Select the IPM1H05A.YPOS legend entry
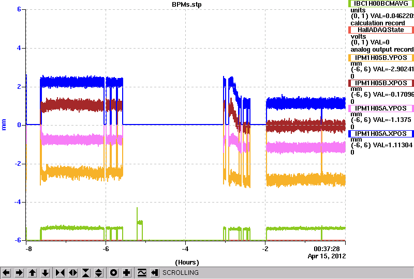Screen dimensions: 414x279 pyautogui.click(x=381, y=109)
